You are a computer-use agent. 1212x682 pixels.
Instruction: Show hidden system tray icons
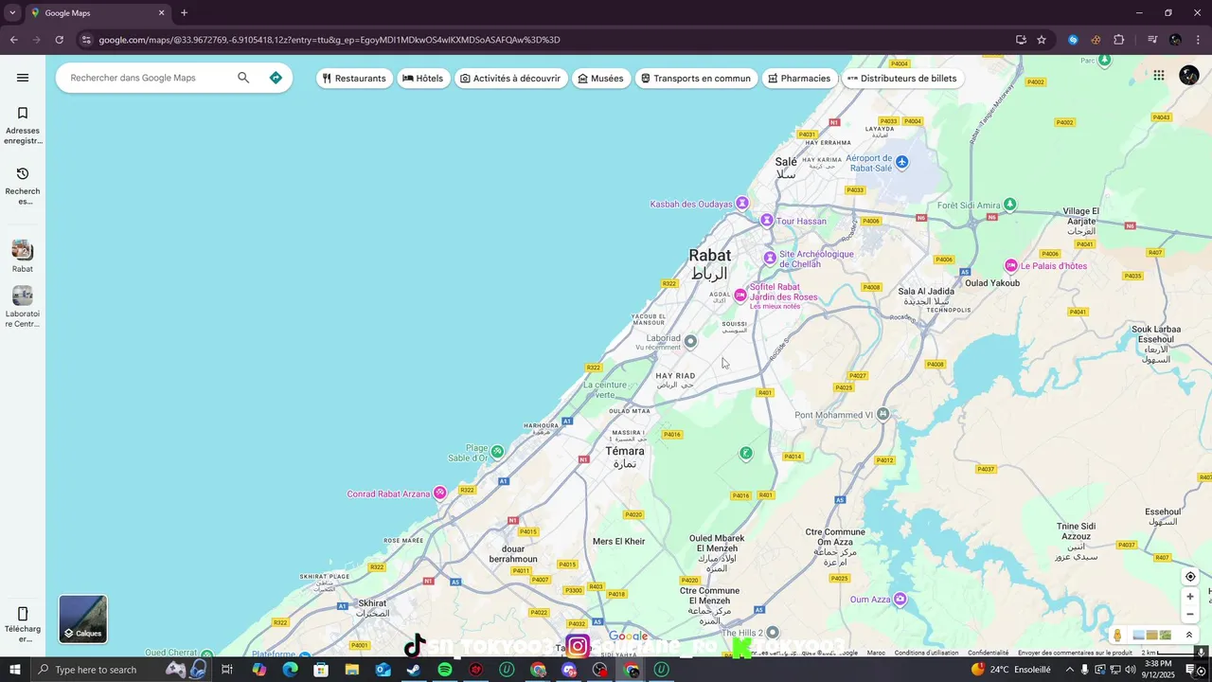click(x=1070, y=670)
